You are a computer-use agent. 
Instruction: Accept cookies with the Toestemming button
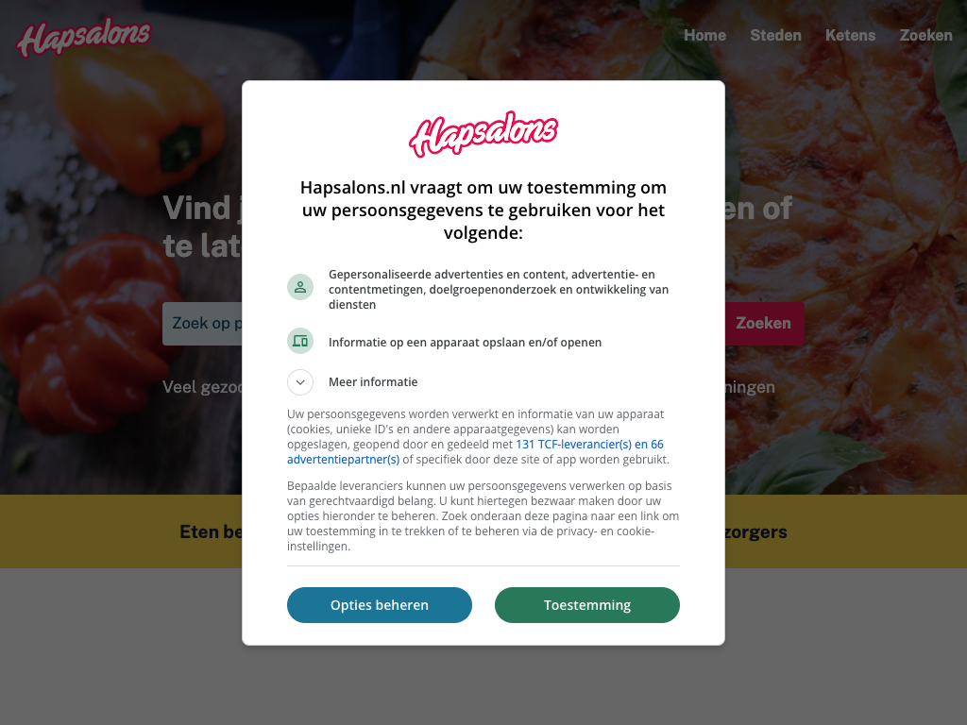(587, 605)
